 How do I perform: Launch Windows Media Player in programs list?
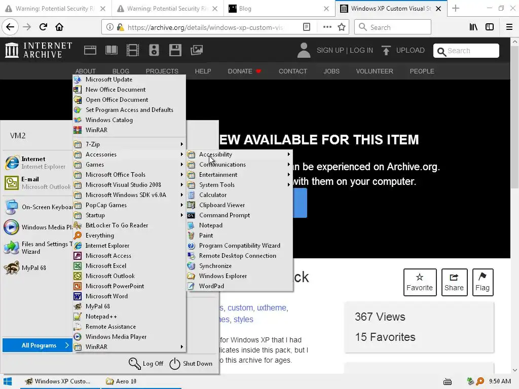click(129, 337)
